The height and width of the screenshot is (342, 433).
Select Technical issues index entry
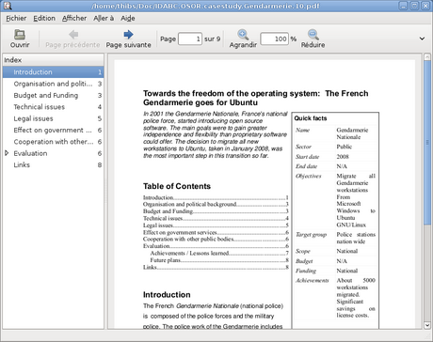(x=54, y=107)
